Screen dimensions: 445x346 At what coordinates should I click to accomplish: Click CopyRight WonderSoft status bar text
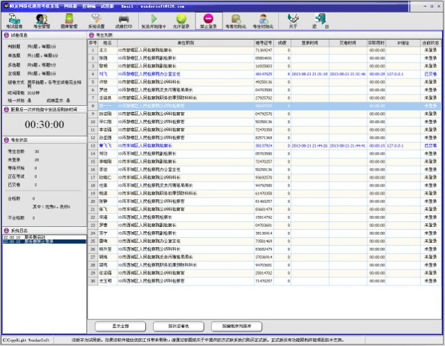click(26, 340)
